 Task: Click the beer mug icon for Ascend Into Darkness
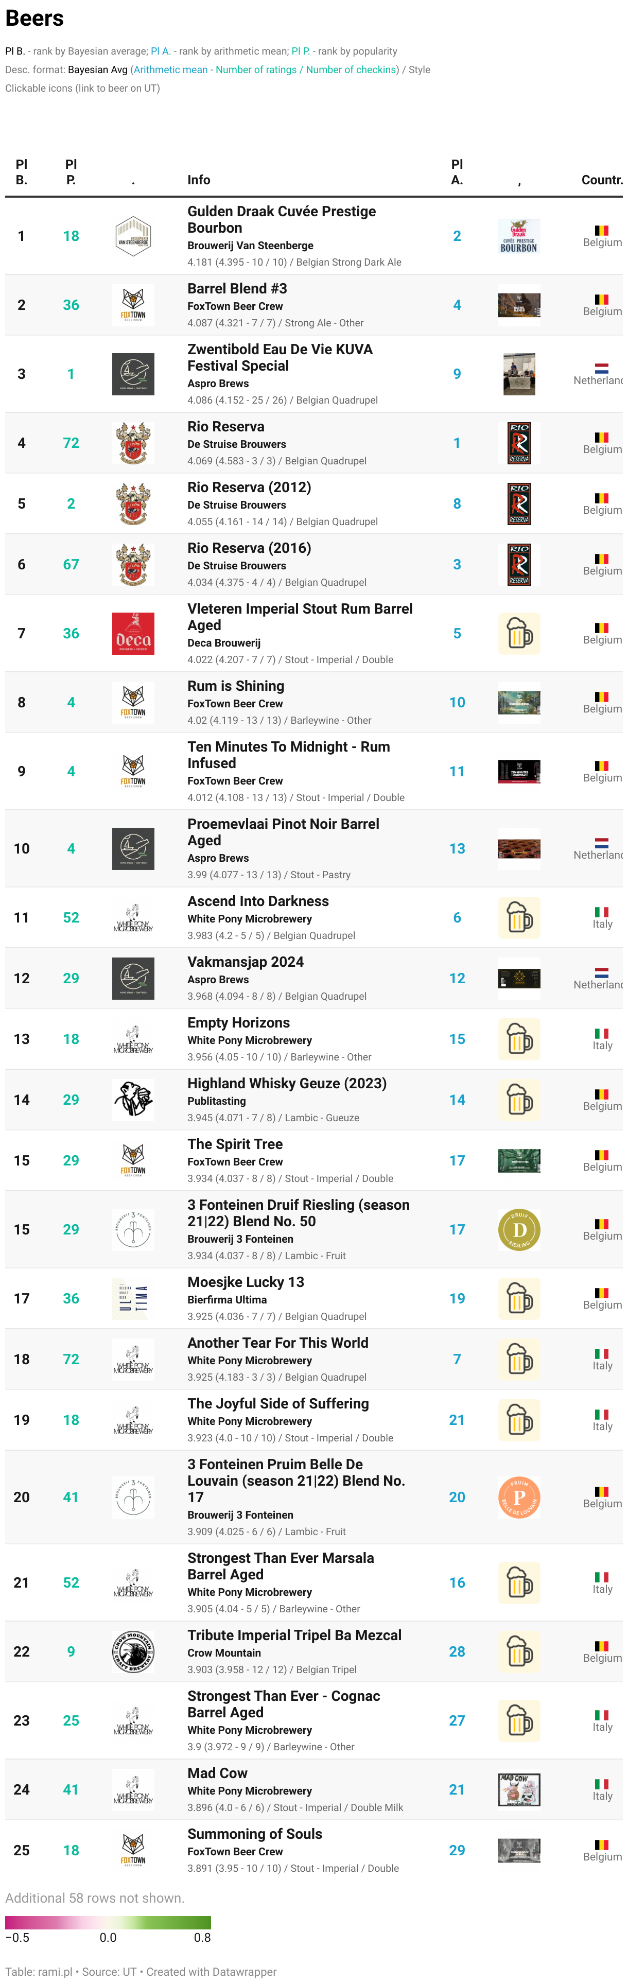coord(518,917)
